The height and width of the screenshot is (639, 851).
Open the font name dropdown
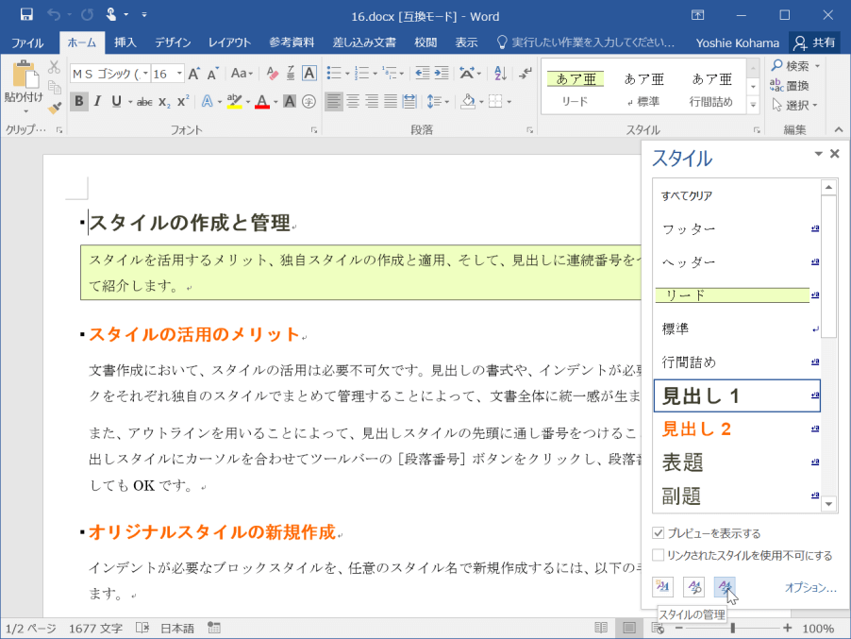[x=145, y=74]
